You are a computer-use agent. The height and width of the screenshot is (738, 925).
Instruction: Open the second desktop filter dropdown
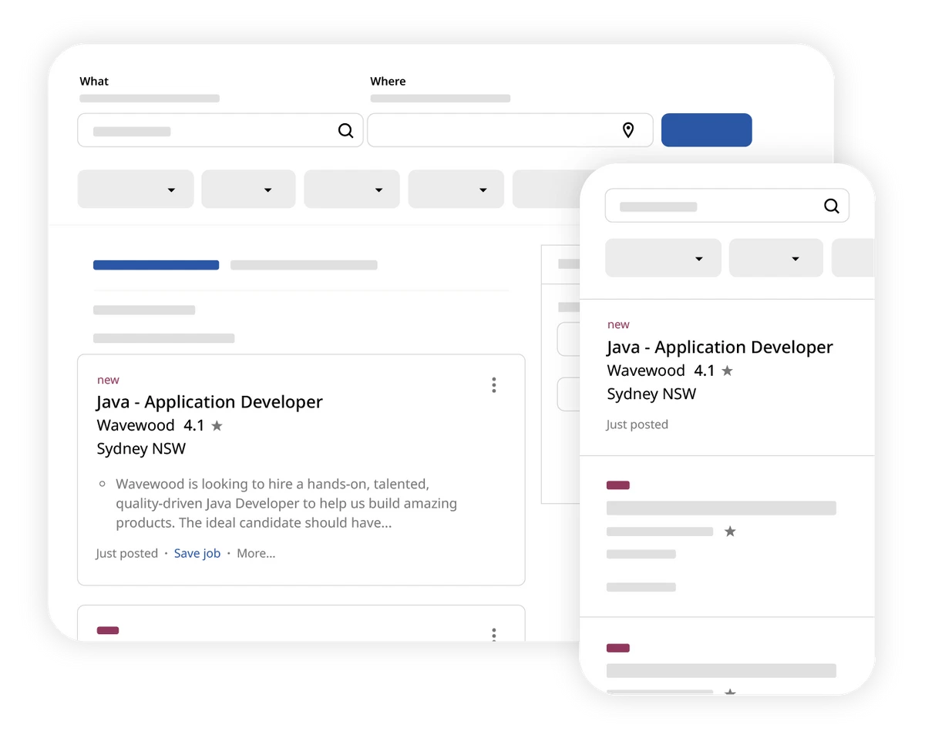point(248,190)
